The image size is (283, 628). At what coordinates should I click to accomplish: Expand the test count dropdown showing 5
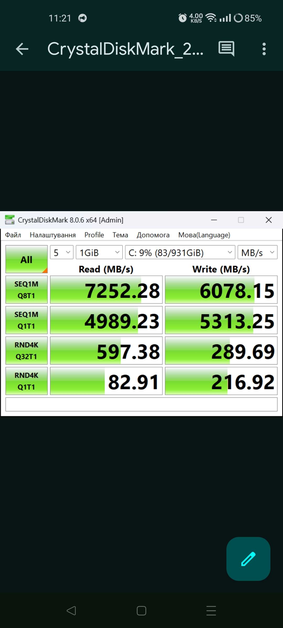[62, 253]
